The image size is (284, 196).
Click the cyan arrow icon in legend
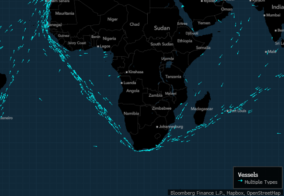point(240,181)
